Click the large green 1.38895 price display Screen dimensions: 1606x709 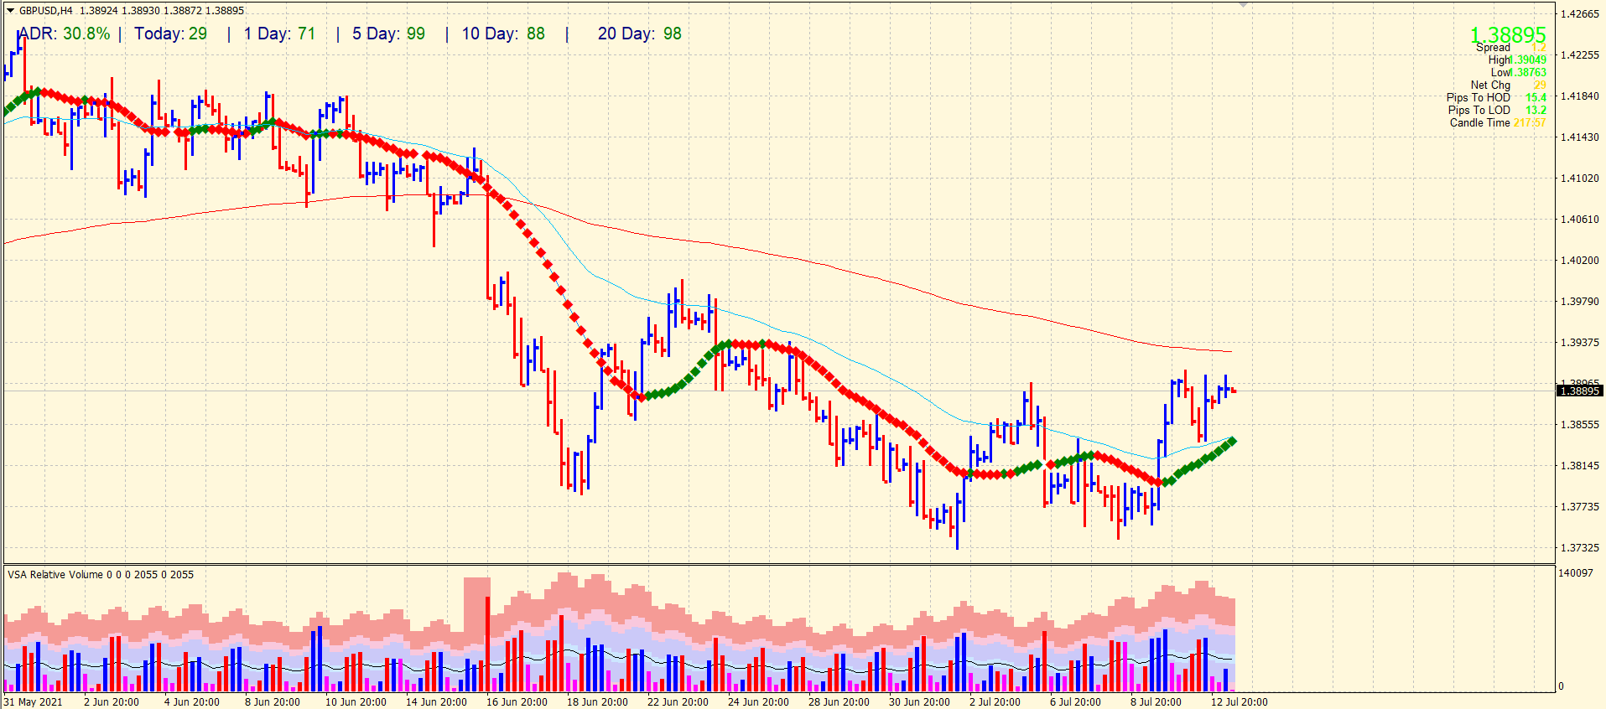1508,35
